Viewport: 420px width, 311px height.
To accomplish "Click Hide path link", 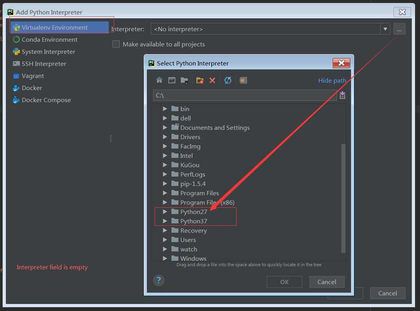I will [x=332, y=80].
